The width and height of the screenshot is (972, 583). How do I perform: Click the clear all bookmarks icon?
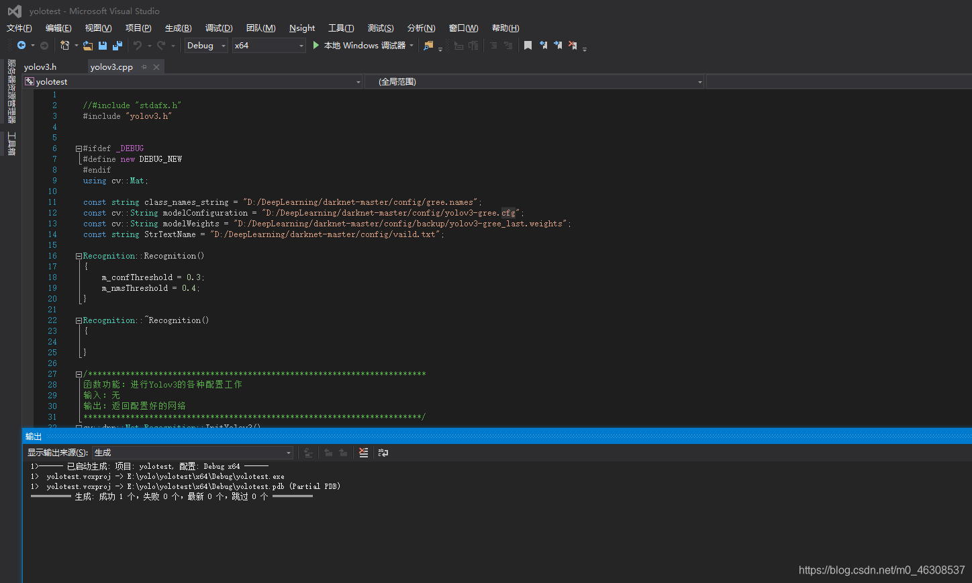573,46
